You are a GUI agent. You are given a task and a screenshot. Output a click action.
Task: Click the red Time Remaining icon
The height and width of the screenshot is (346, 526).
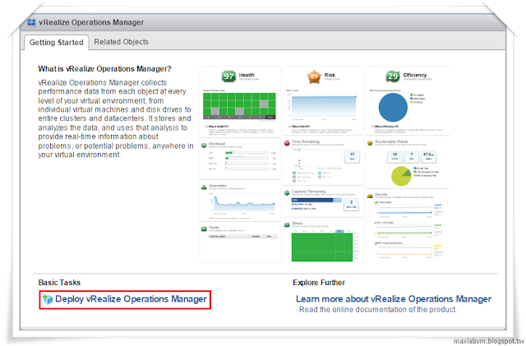pos(287,143)
